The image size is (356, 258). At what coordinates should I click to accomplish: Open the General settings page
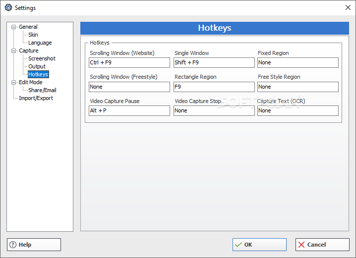point(28,27)
